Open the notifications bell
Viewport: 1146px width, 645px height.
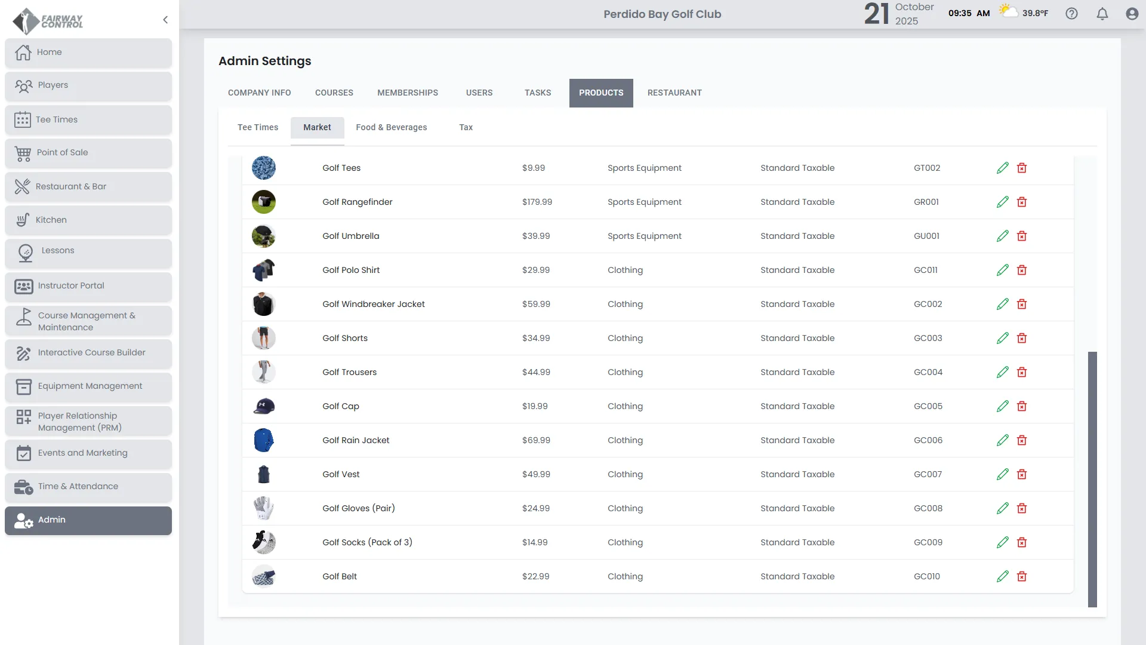pos(1102,14)
